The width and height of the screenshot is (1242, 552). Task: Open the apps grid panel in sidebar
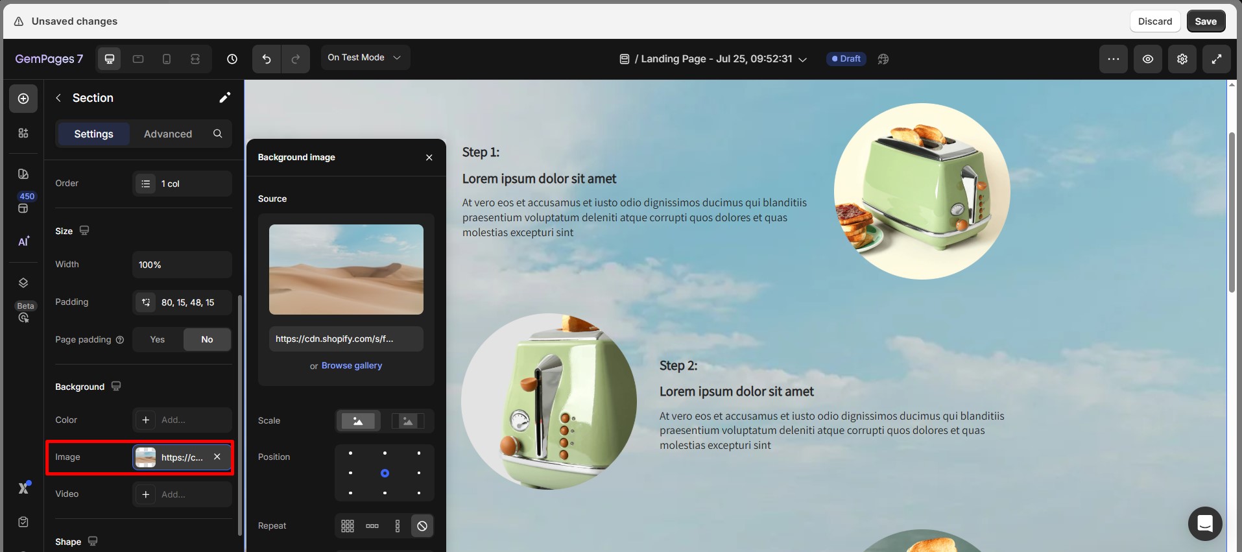[23, 133]
